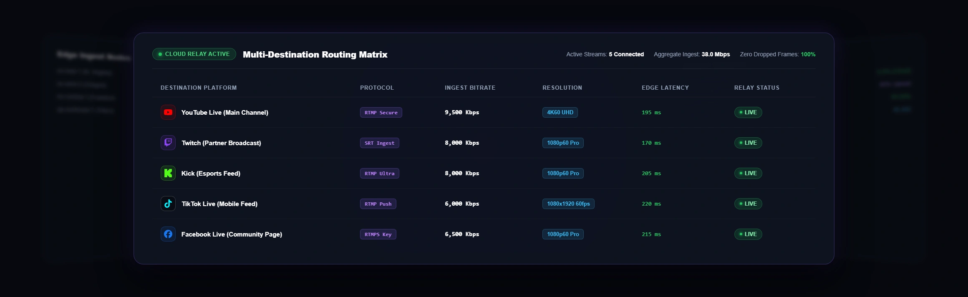Click the Zero Dropped Frames 100% stat
Viewport: 968px width, 297px height.
pos(778,54)
